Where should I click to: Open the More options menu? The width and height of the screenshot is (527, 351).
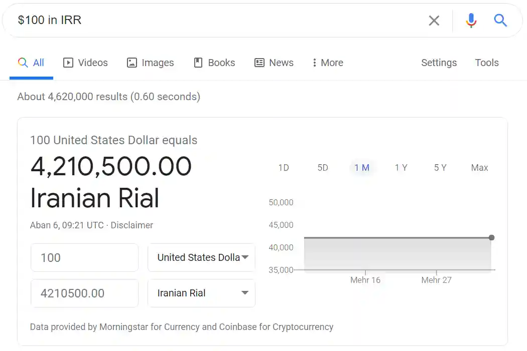click(328, 63)
